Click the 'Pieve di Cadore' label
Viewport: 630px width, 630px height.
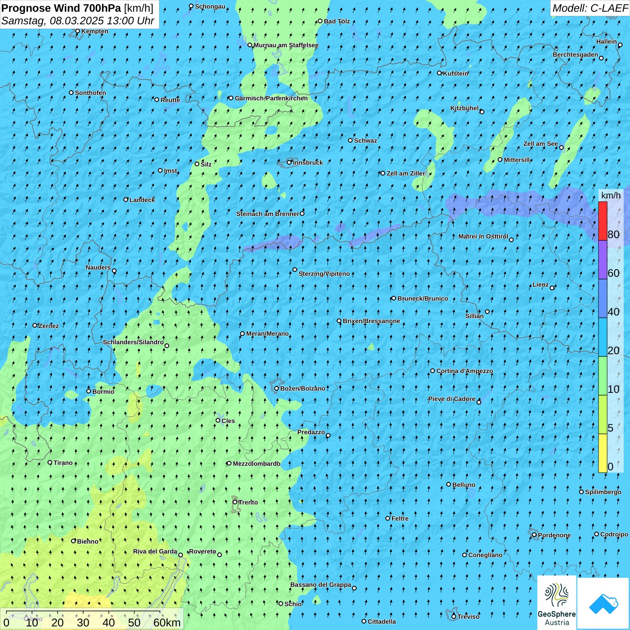(451, 399)
